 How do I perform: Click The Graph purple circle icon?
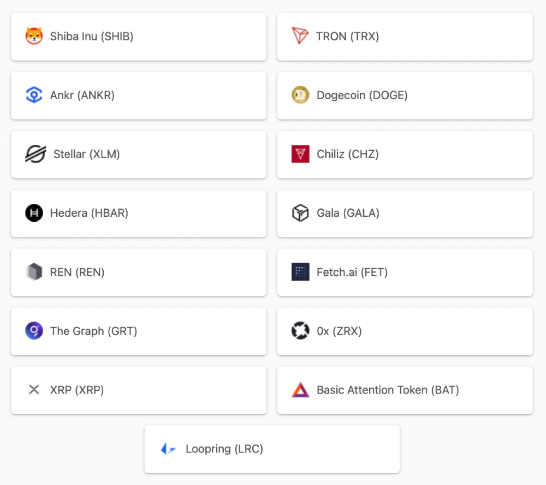[x=34, y=330]
